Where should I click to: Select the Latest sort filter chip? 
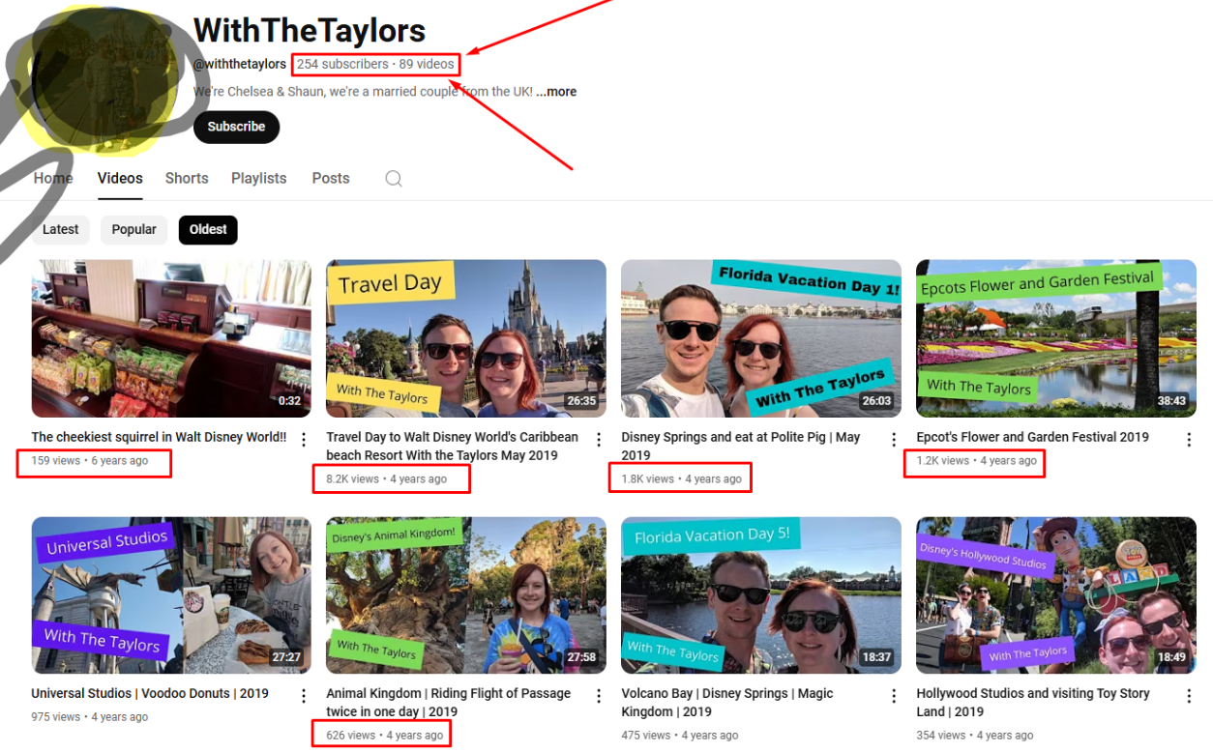pos(60,230)
